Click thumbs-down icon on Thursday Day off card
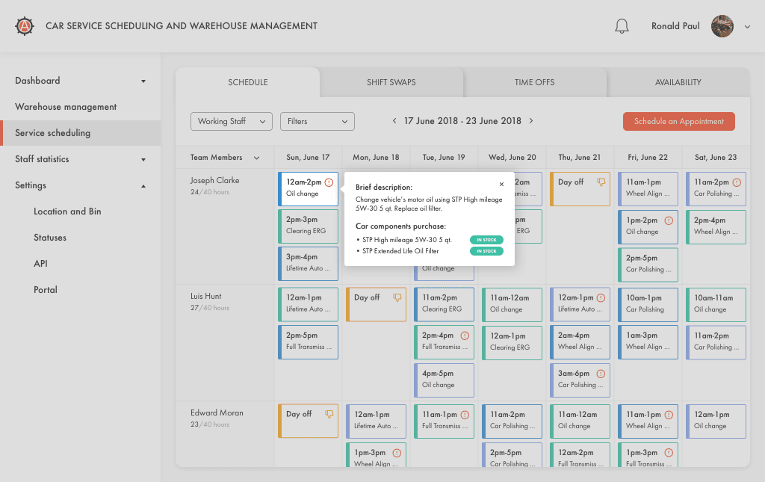The width and height of the screenshot is (765, 482). click(601, 182)
